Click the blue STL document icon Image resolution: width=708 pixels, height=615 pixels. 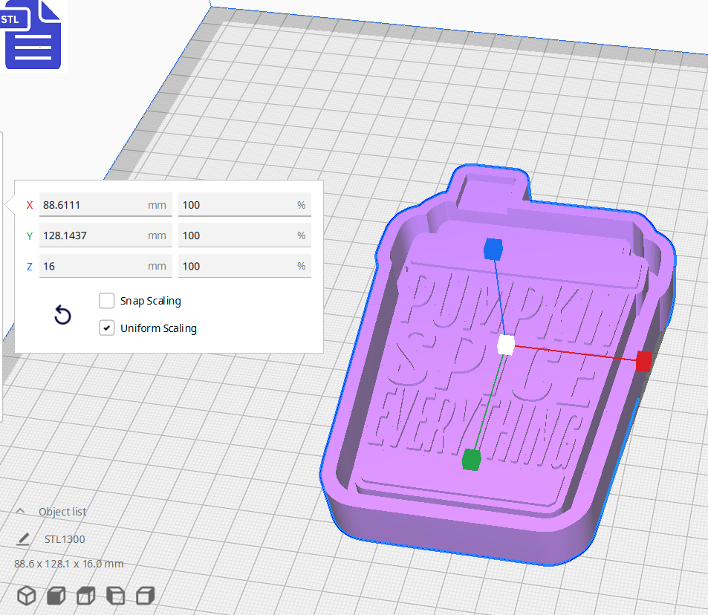[33, 35]
